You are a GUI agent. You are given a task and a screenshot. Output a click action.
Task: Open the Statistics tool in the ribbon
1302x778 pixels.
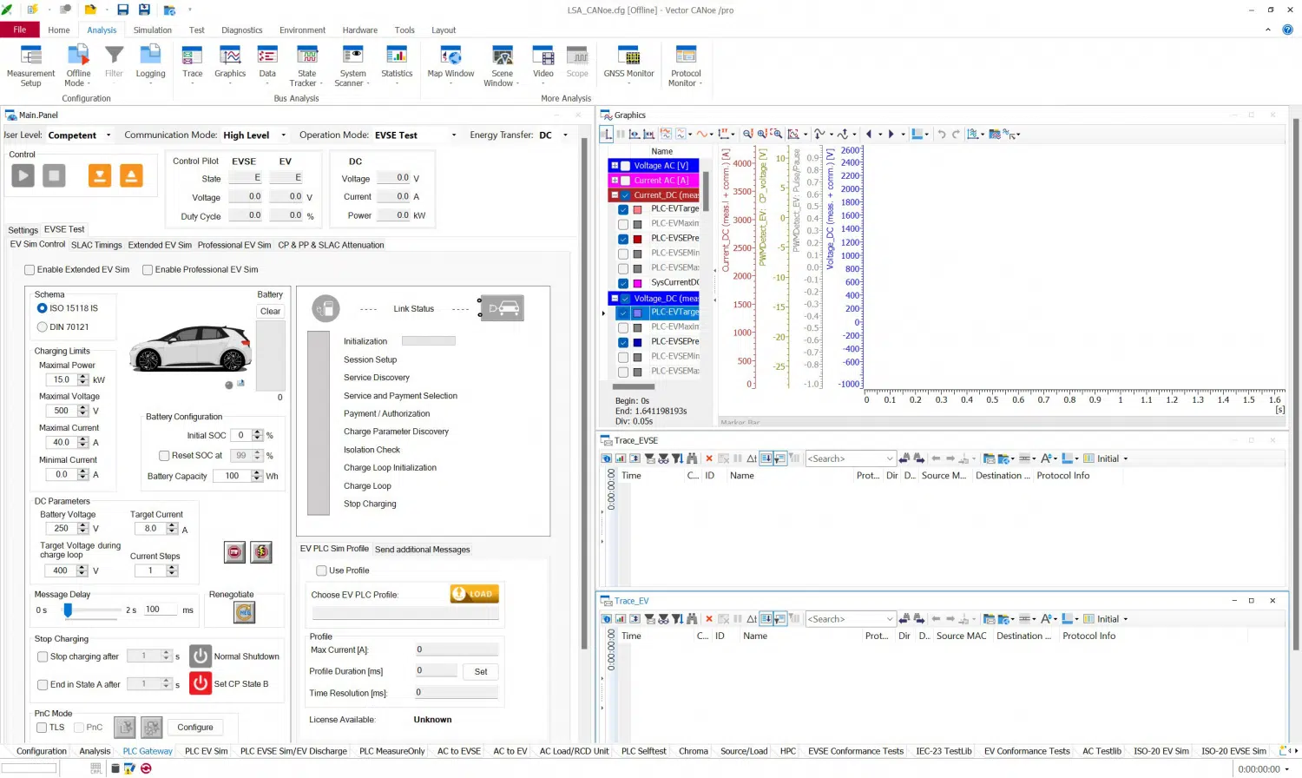[x=397, y=61]
